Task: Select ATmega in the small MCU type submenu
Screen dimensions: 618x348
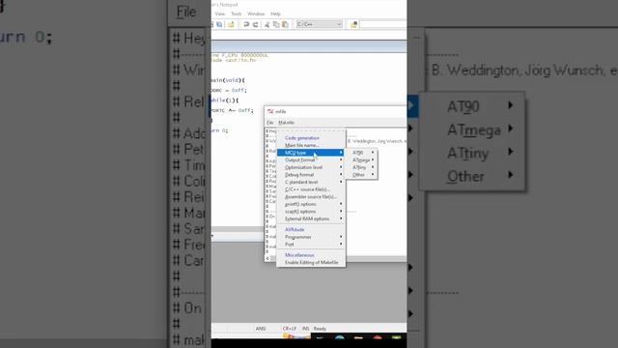Action: [362, 160]
